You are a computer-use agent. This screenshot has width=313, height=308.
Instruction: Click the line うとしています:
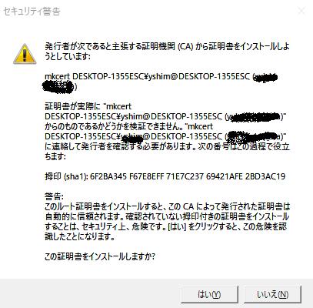coord(68,56)
